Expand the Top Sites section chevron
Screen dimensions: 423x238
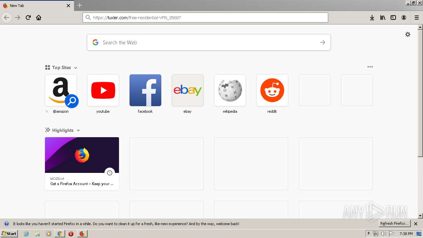click(x=76, y=68)
